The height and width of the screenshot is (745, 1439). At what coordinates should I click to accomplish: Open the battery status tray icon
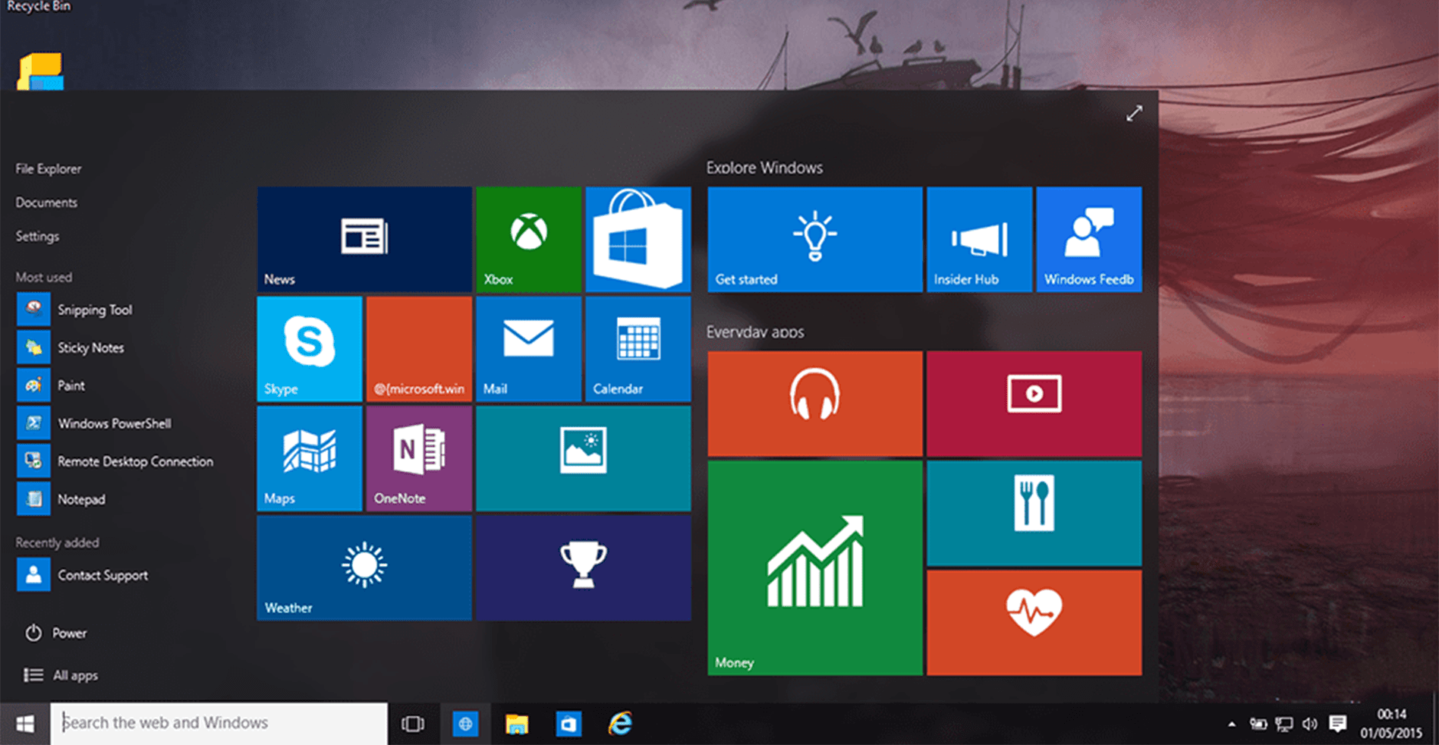1258,724
